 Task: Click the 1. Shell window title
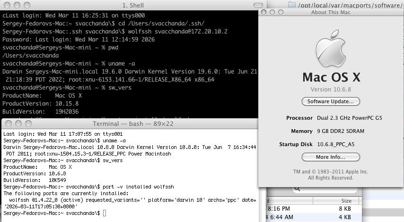click(x=133, y=5)
